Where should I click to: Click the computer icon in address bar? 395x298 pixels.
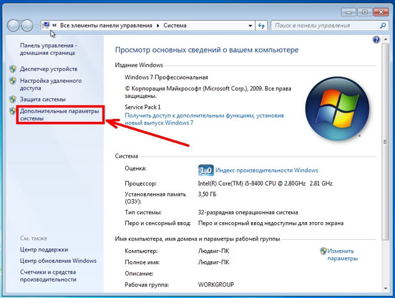click(x=46, y=25)
